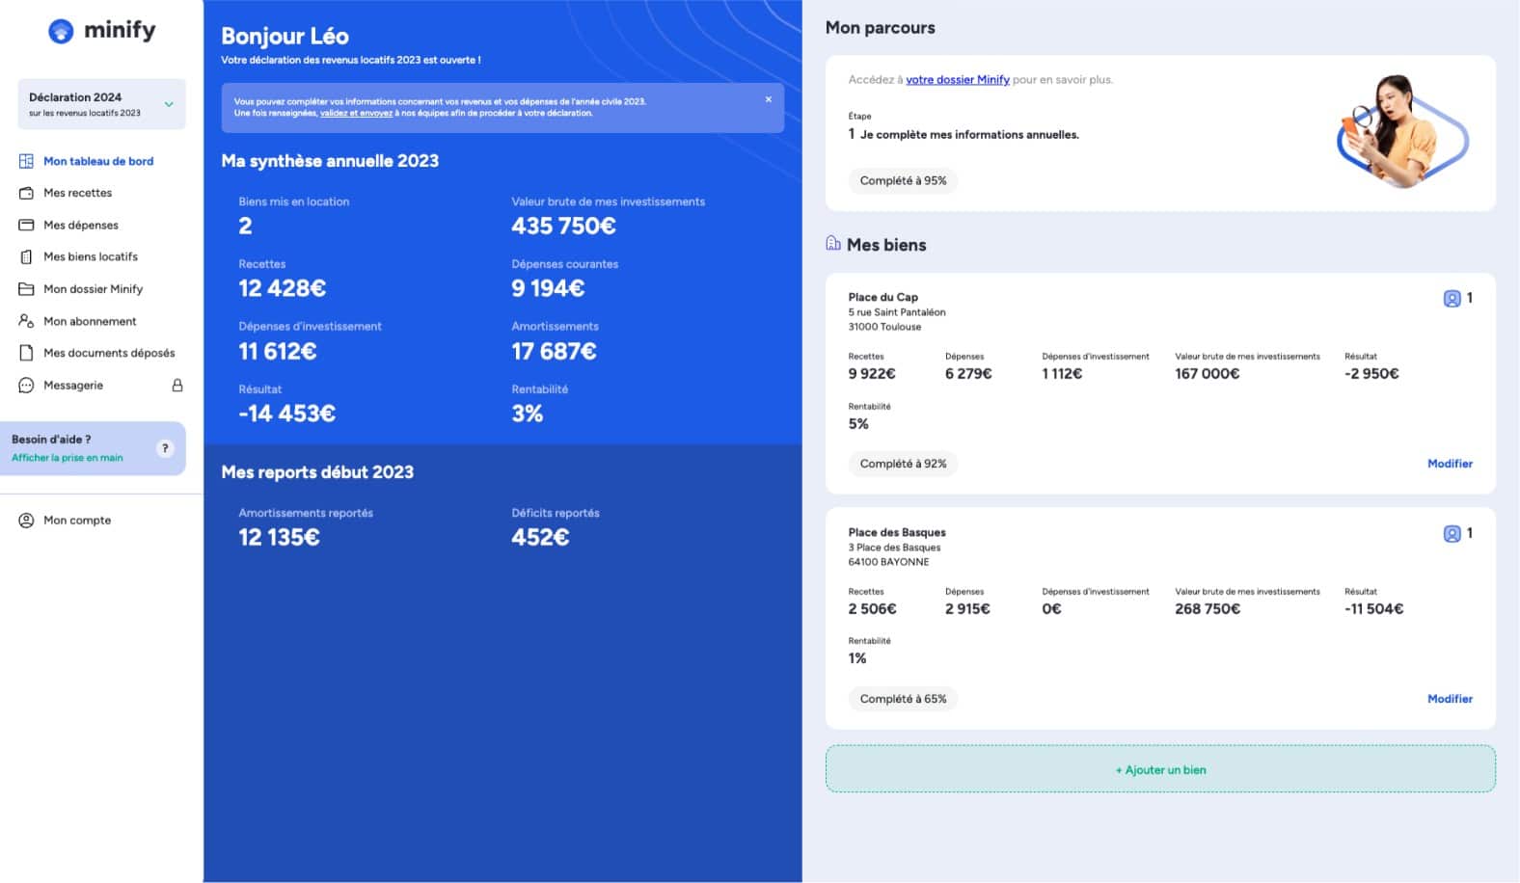Expand the Déclaration 2024 dropdown chevron
Viewport: 1520px width, 883px height.
pyautogui.click(x=169, y=104)
